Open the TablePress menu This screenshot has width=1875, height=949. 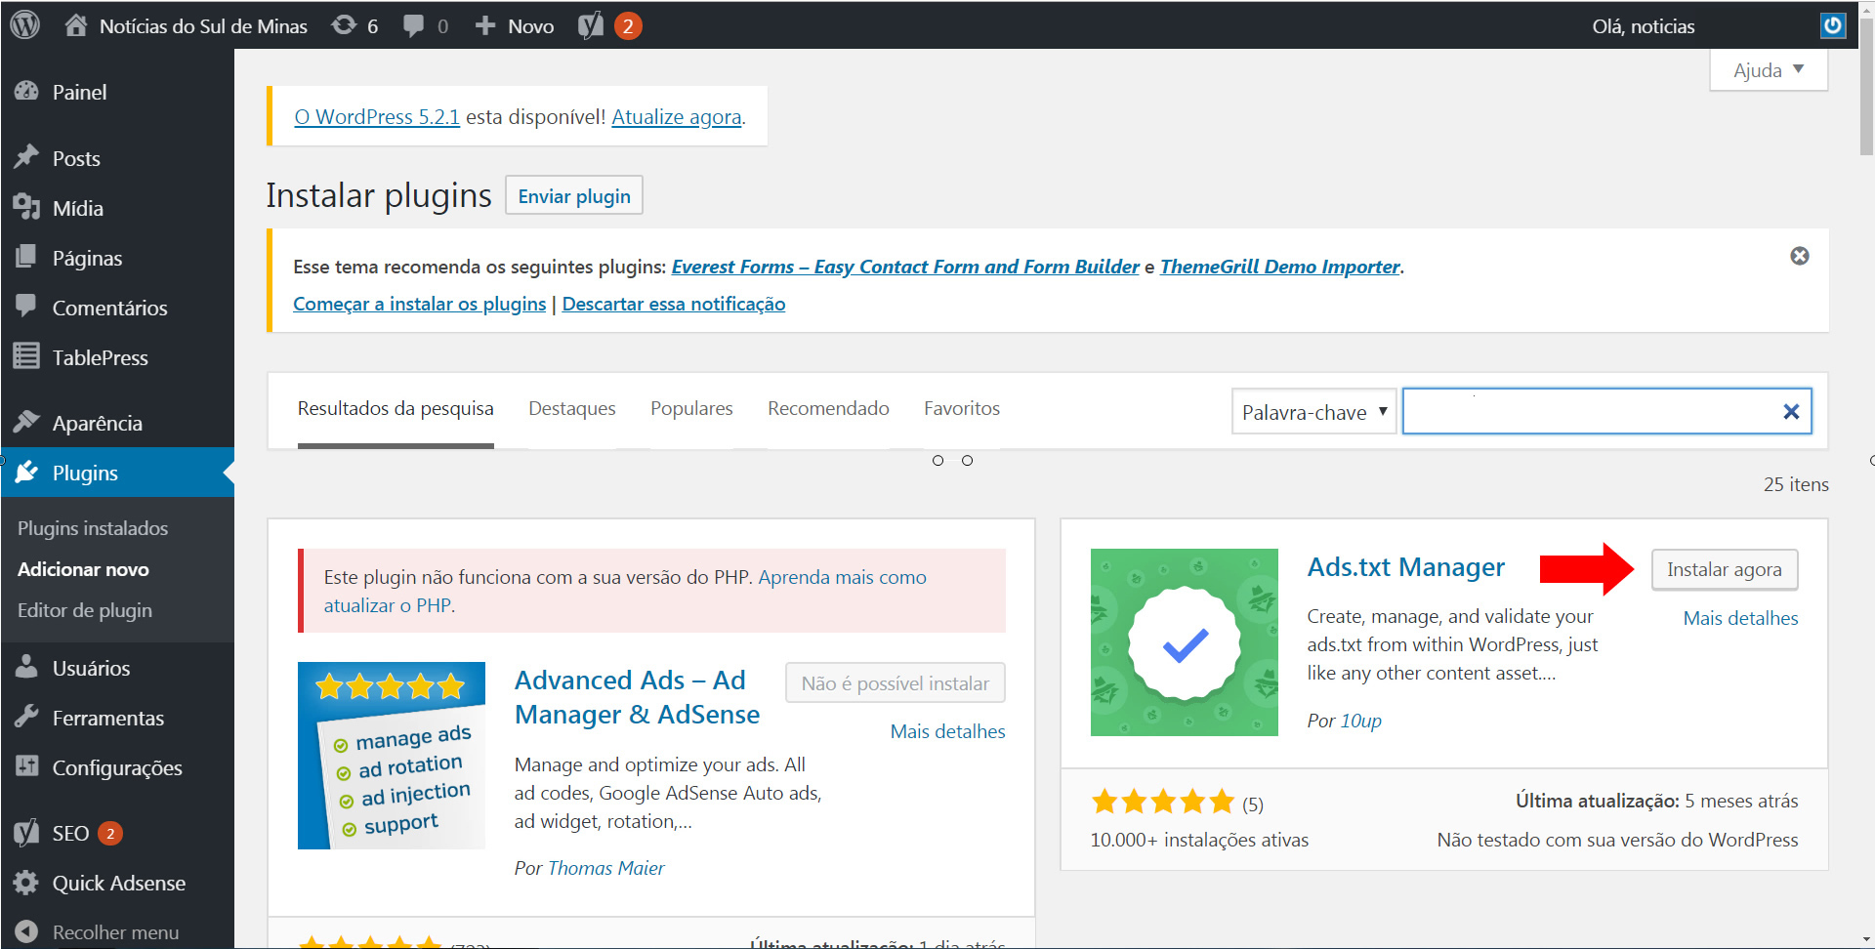pos(117,357)
